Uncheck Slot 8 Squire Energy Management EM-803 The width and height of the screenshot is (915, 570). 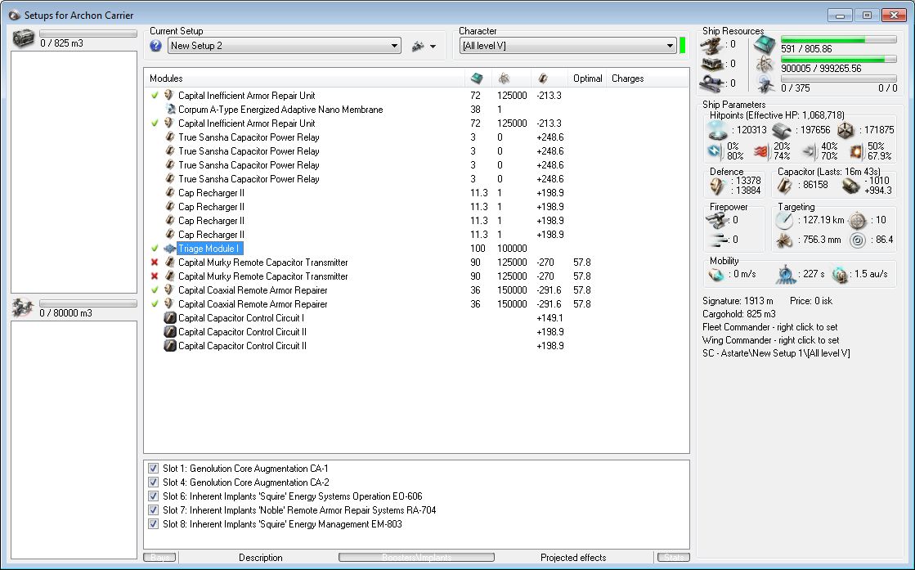[153, 524]
